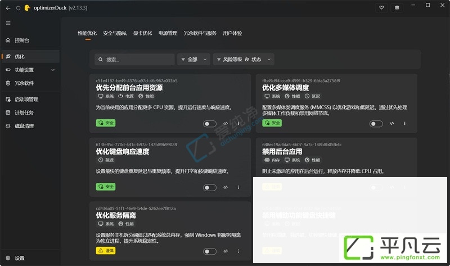
Task: Click title 优化键盘响应速度
Action: (123, 151)
